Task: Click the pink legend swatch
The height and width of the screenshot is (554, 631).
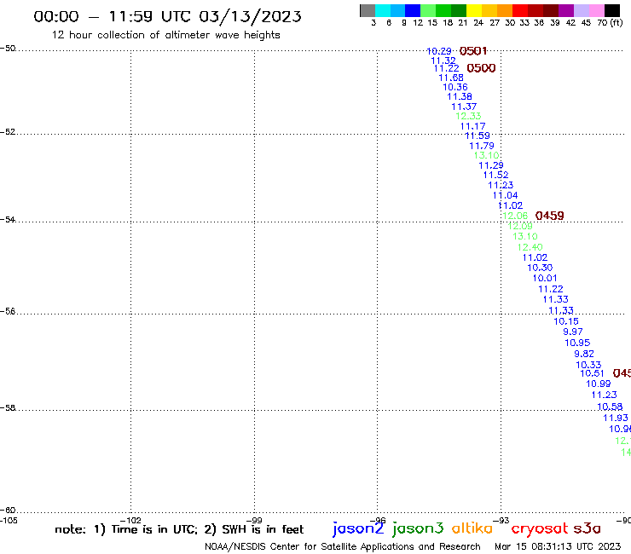Action: click(x=596, y=10)
